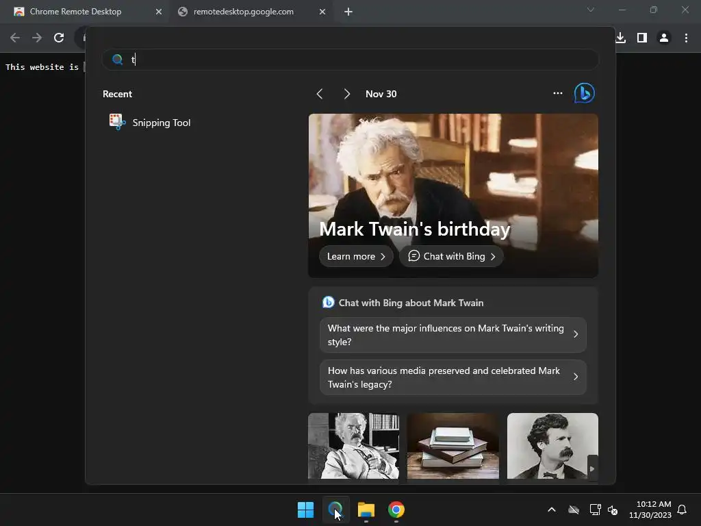Viewport: 701px width, 526px height.
Task: Click the arrow at the thumbnail row's right edge
Action: click(592, 468)
